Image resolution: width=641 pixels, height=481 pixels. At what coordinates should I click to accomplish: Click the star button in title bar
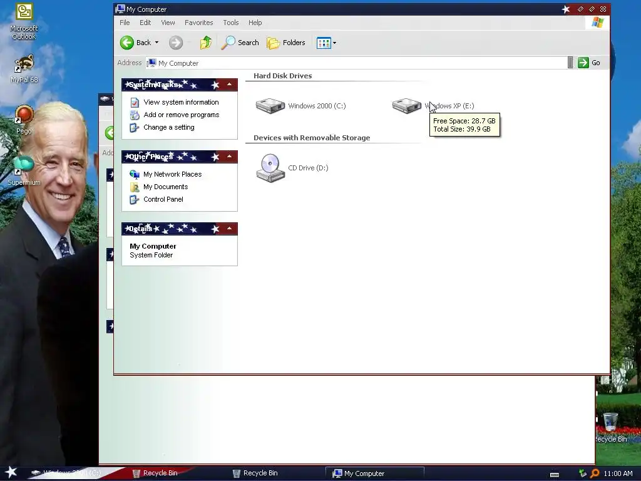pyautogui.click(x=566, y=9)
